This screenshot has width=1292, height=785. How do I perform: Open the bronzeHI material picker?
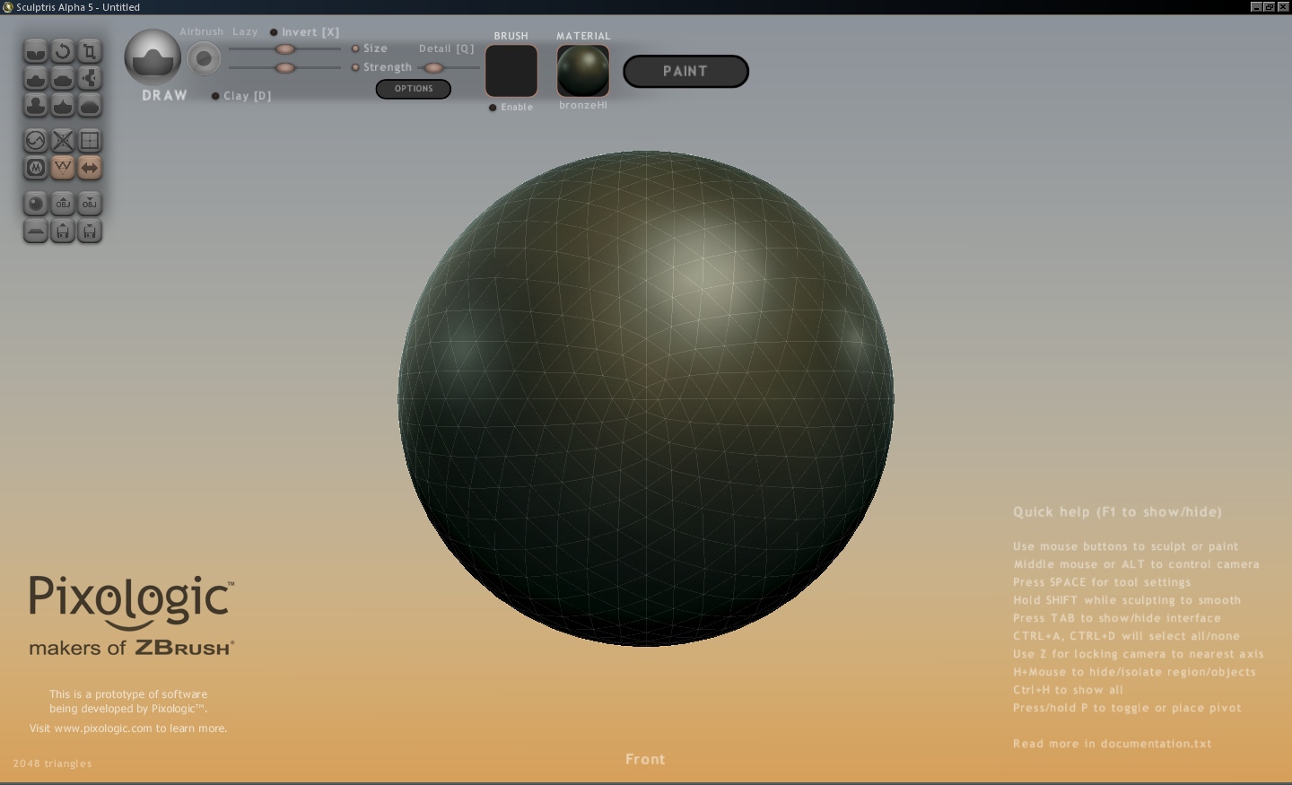click(x=583, y=71)
